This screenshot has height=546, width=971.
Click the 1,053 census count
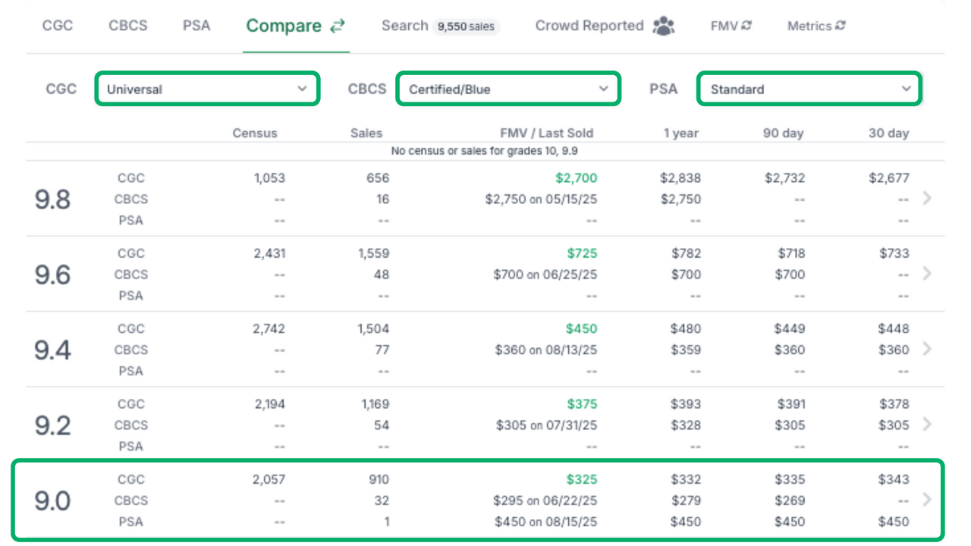pyautogui.click(x=269, y=178)
